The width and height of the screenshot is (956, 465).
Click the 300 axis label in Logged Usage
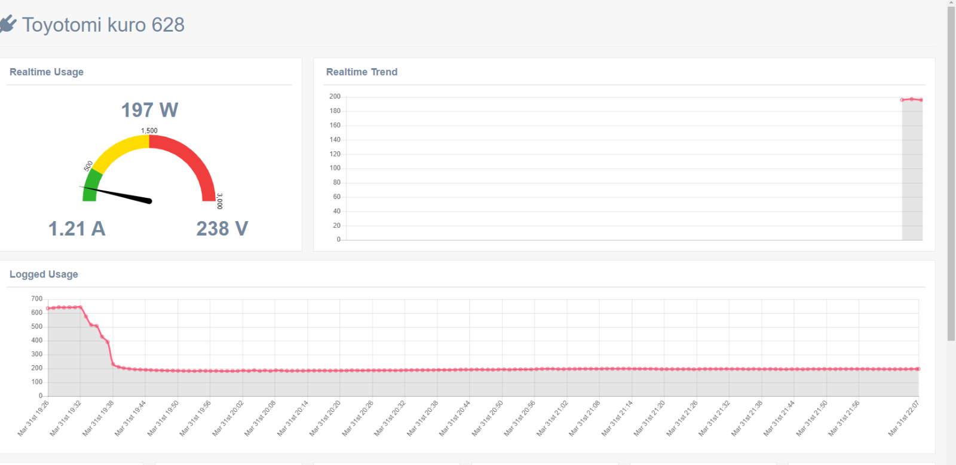coord(36,354)
